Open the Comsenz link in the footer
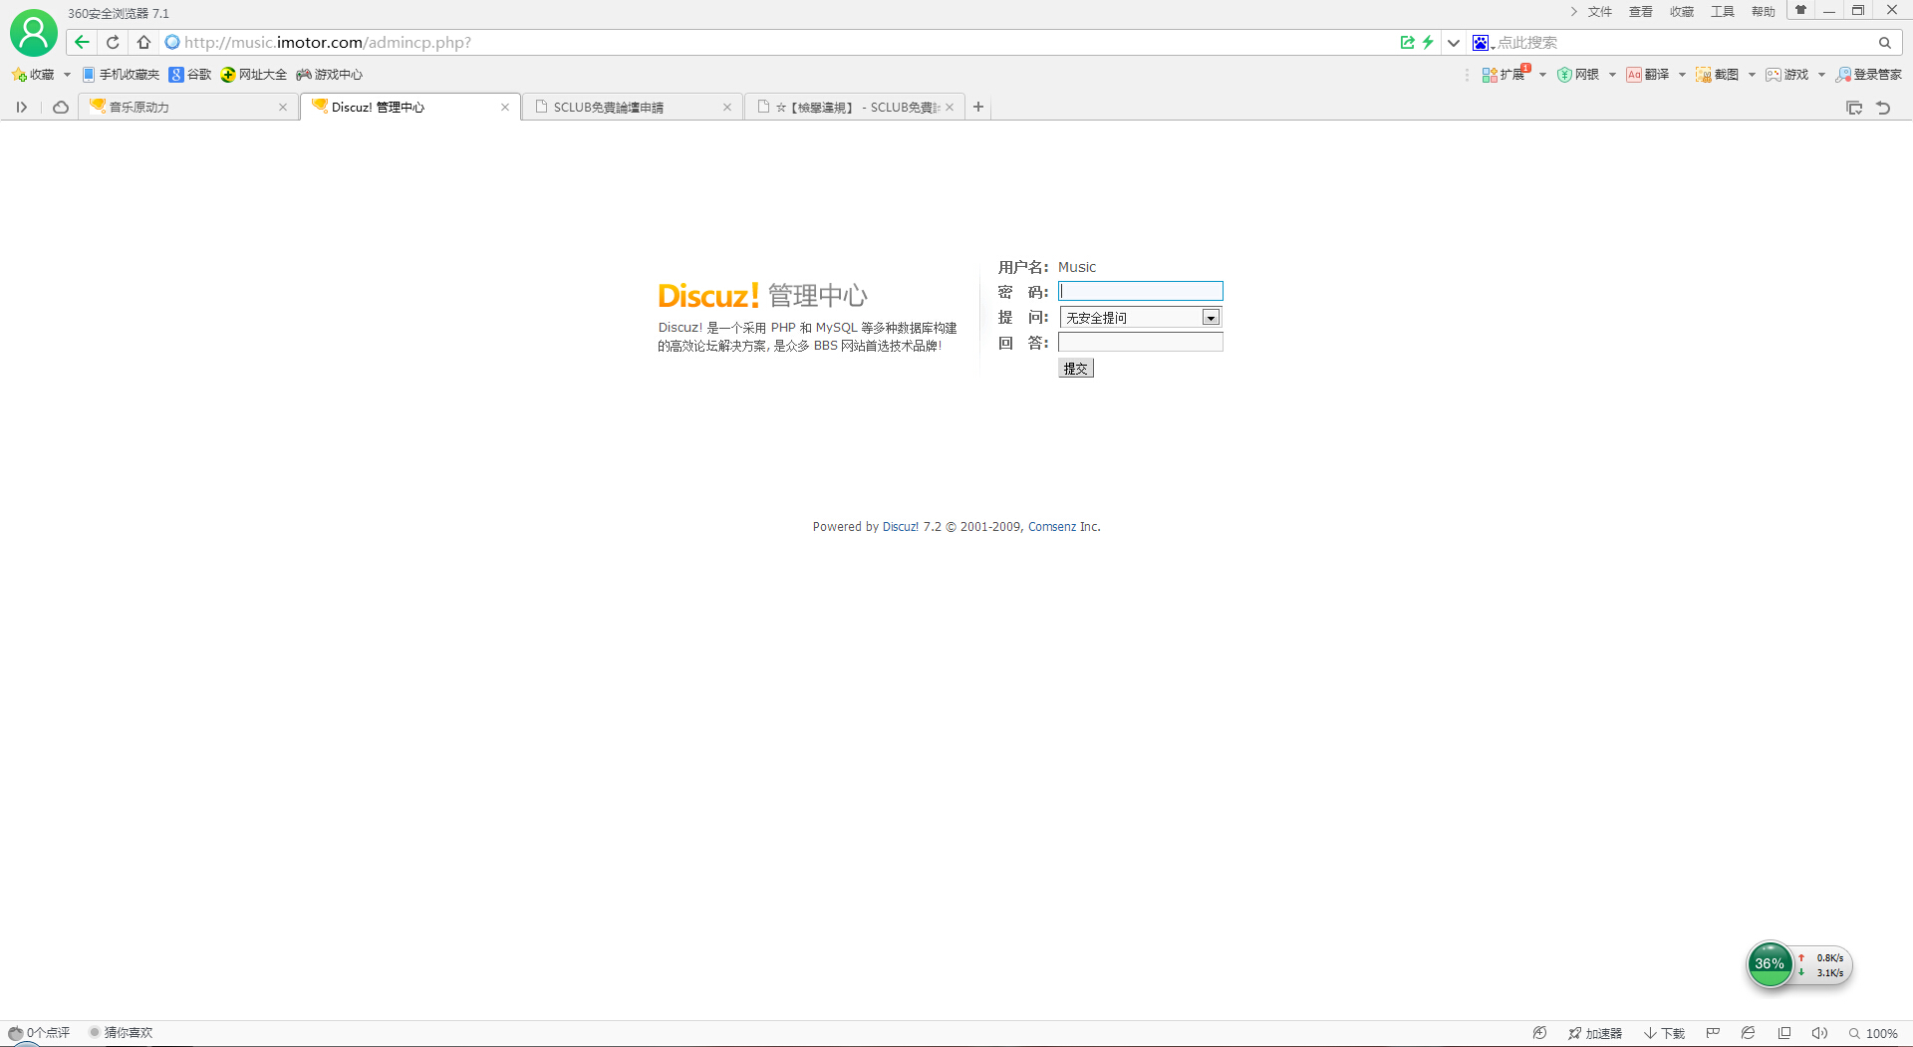1913x1047 pixels. (x=1052, y=527)
